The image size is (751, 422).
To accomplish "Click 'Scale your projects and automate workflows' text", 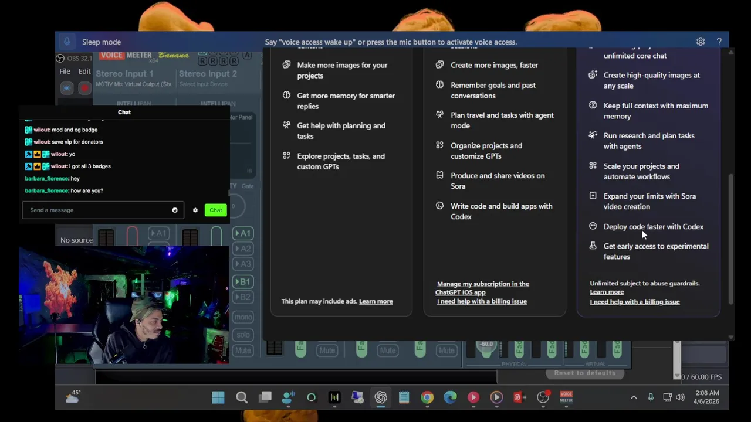I will [641, 171].
